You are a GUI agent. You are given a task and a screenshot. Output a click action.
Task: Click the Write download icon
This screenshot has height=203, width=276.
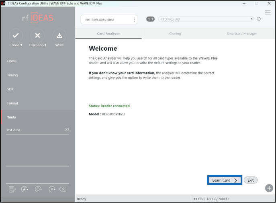click(59, 35)
